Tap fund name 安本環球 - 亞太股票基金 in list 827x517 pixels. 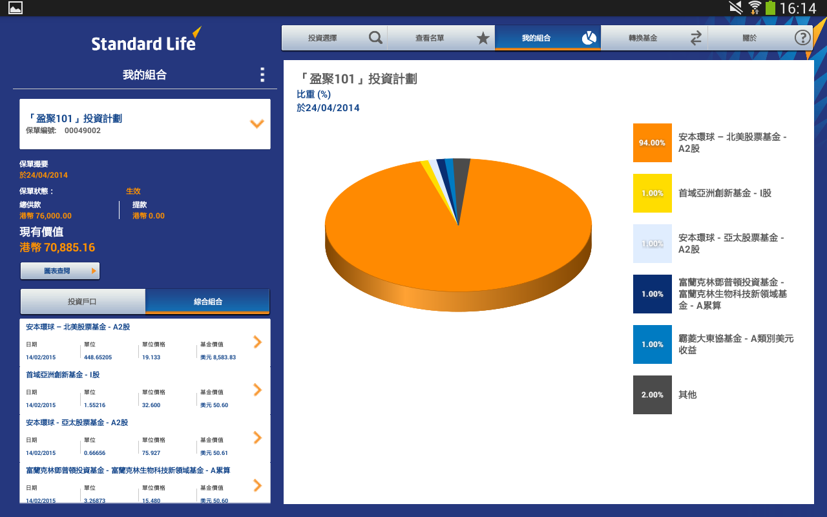[x=77, y=423]
